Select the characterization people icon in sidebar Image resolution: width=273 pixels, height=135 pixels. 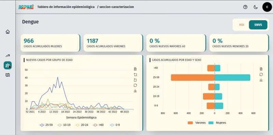tap(8, 65)
